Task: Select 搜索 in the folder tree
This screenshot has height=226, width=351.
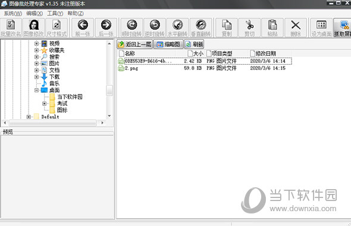Action: pos(54,57)
